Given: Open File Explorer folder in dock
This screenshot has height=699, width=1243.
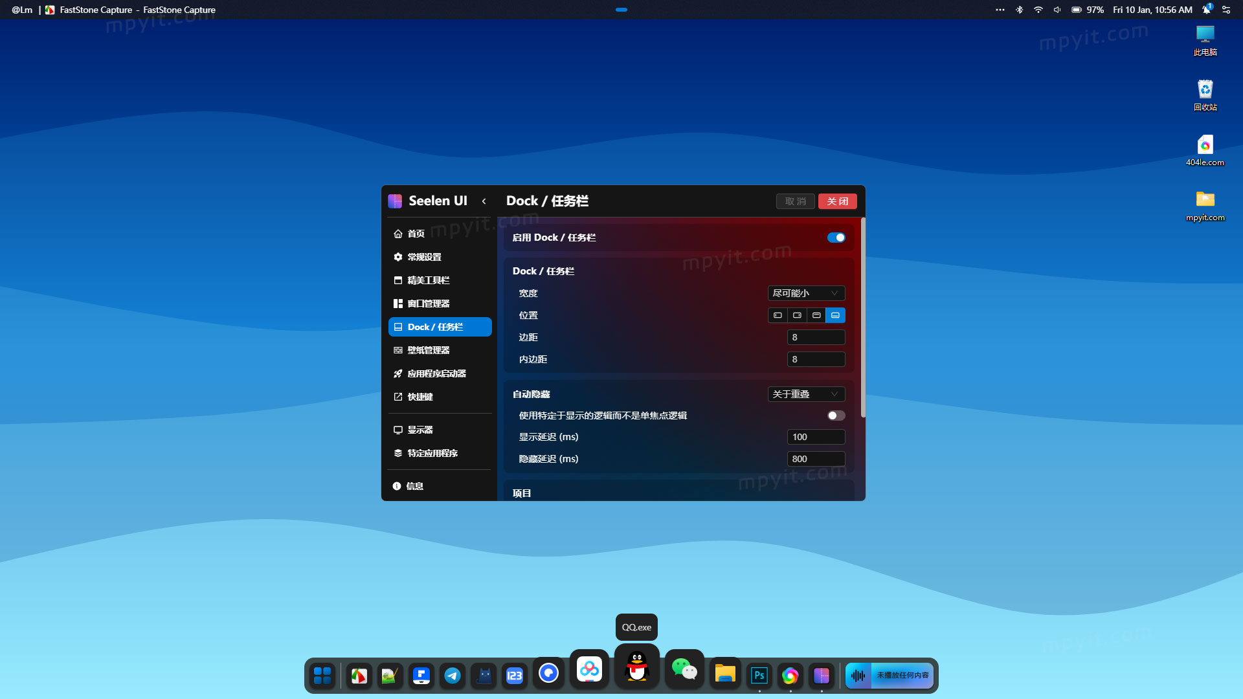Looking at the screenshot, I should click(x=725, y=674).
